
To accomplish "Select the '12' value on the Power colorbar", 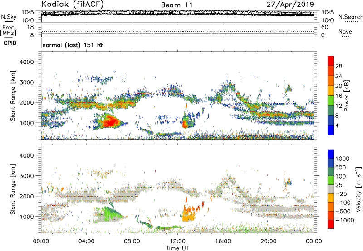I will [x=338, y=106].
